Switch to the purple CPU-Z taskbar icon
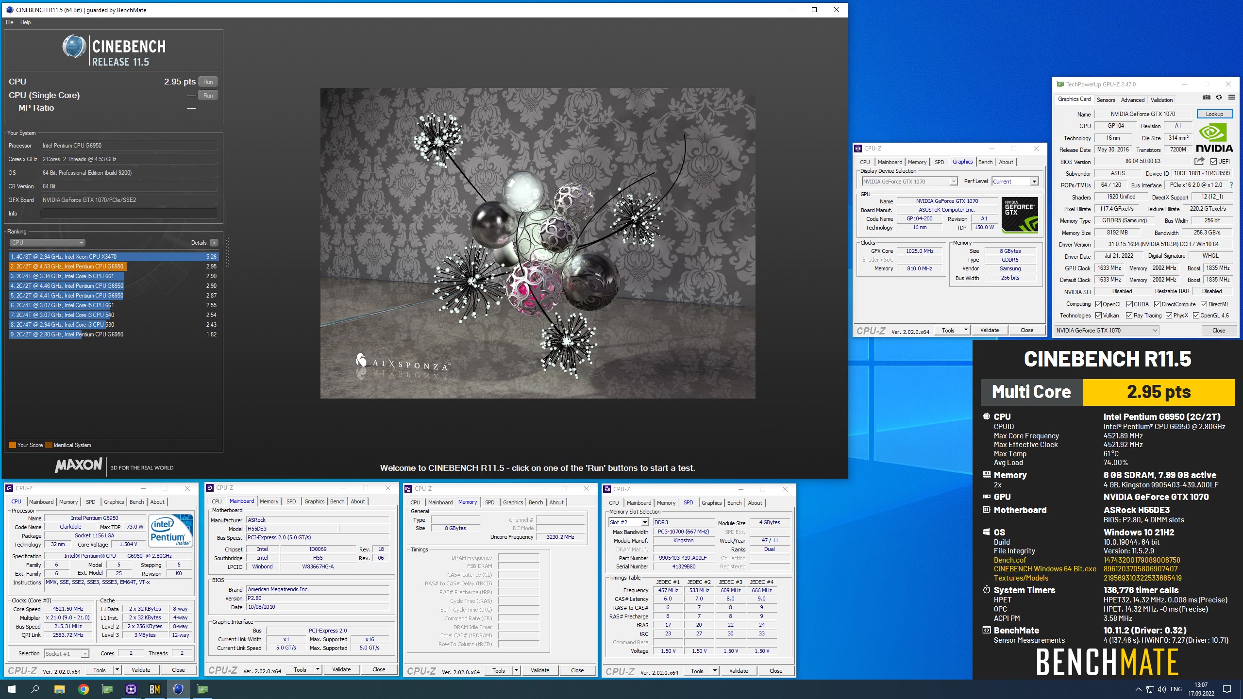The width and height of the screenshot is (1243, 699). click(131, 689)
